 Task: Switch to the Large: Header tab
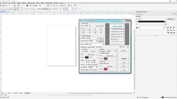click(91, 47)
